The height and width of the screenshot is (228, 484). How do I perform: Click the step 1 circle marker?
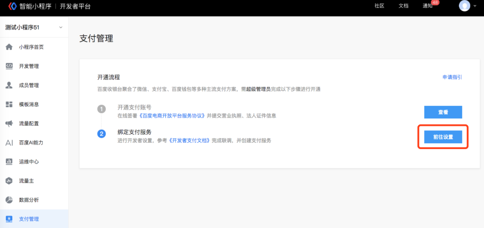point(101,109)
